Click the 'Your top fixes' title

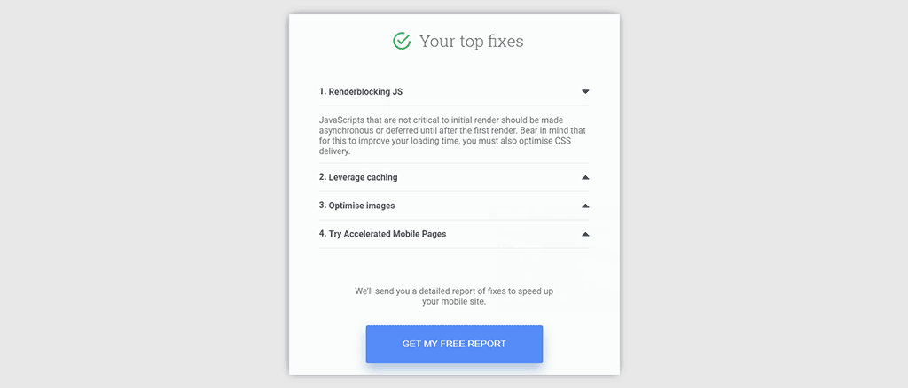472,42
